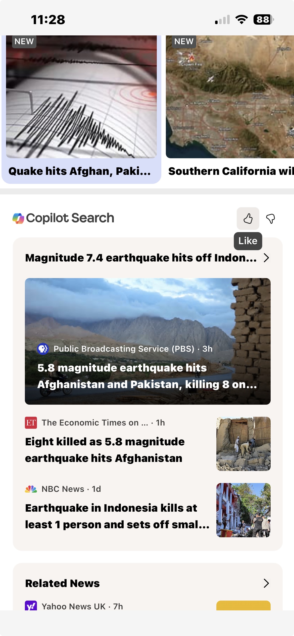Tap the Copilot logo icon

pos(18,218)
